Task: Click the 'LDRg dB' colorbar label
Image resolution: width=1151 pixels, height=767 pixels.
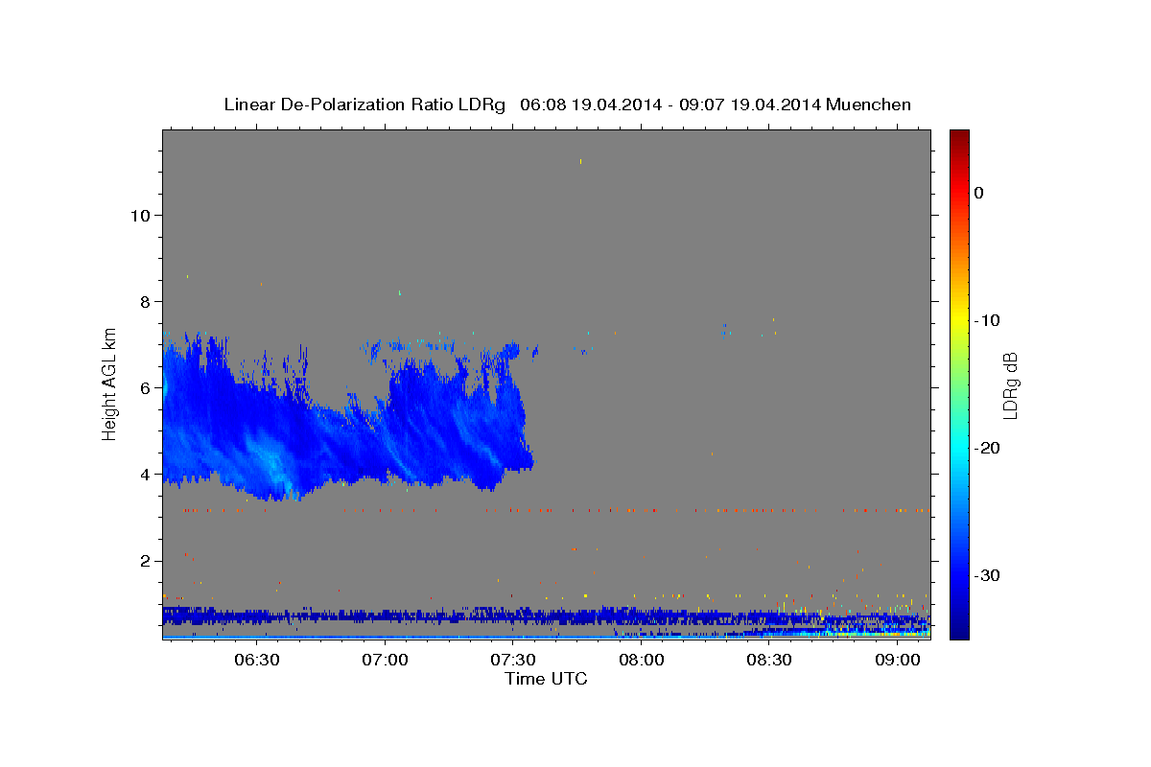Action: [1010, 385]
